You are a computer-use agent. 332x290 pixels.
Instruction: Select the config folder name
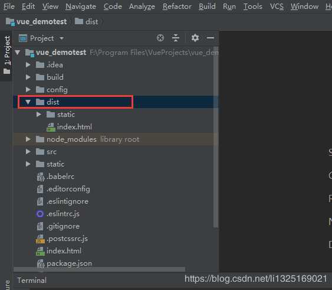point(57,90)
